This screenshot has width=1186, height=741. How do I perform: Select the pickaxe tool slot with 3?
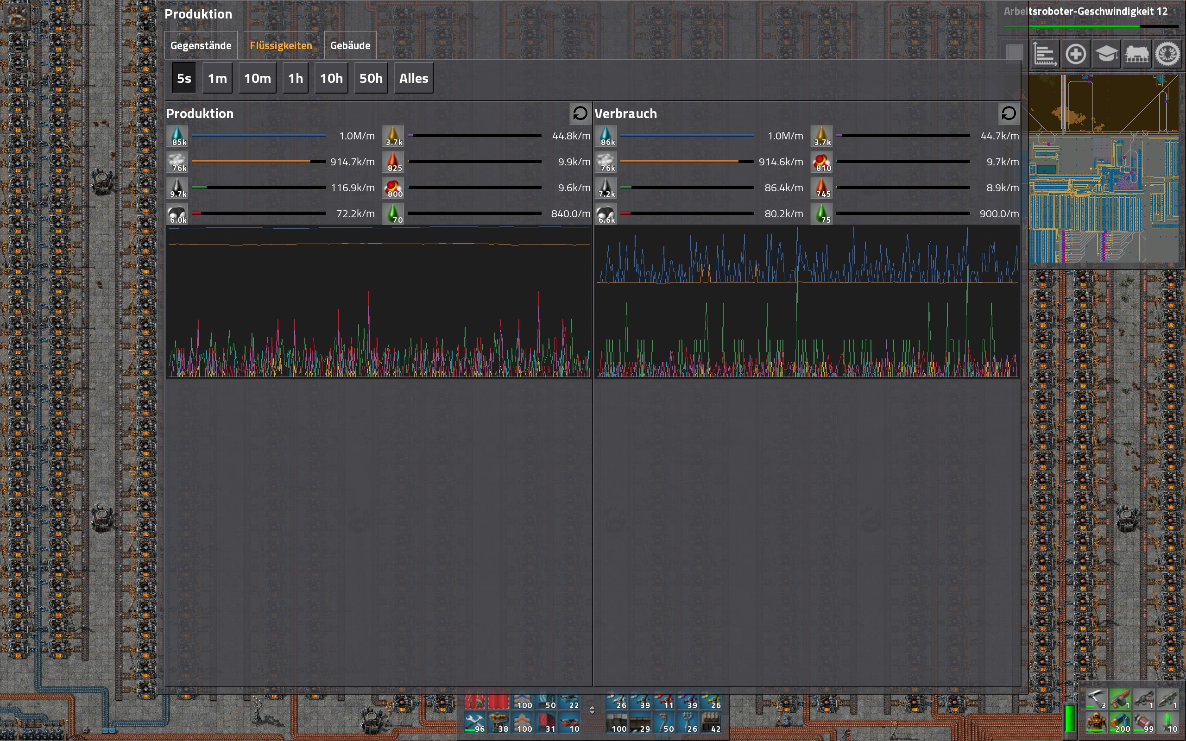point(1096,699)
